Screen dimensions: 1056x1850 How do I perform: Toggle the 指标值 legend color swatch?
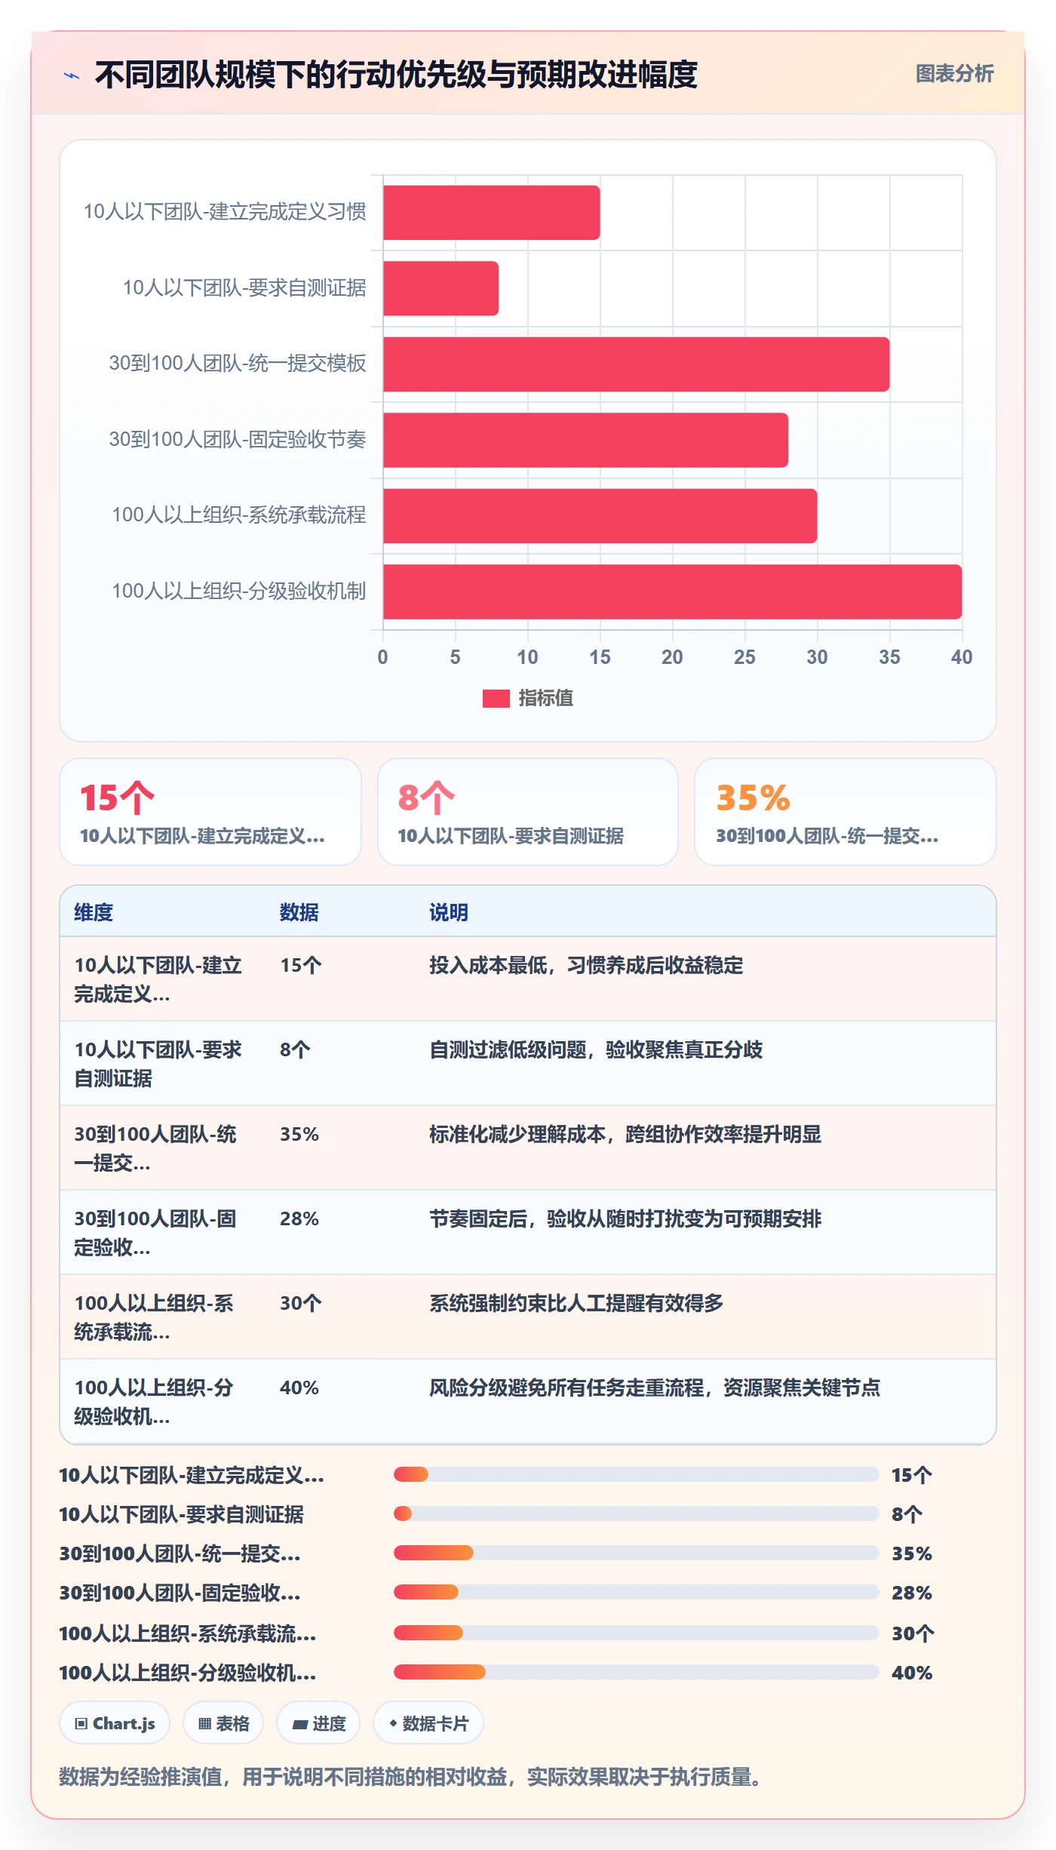(x=496, y=699)
